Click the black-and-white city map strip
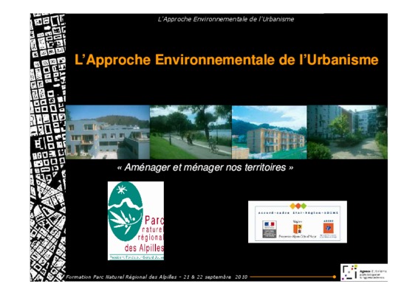Image resolution: width=418 pixels, height=295 pixels. click(x=48, y=147)
